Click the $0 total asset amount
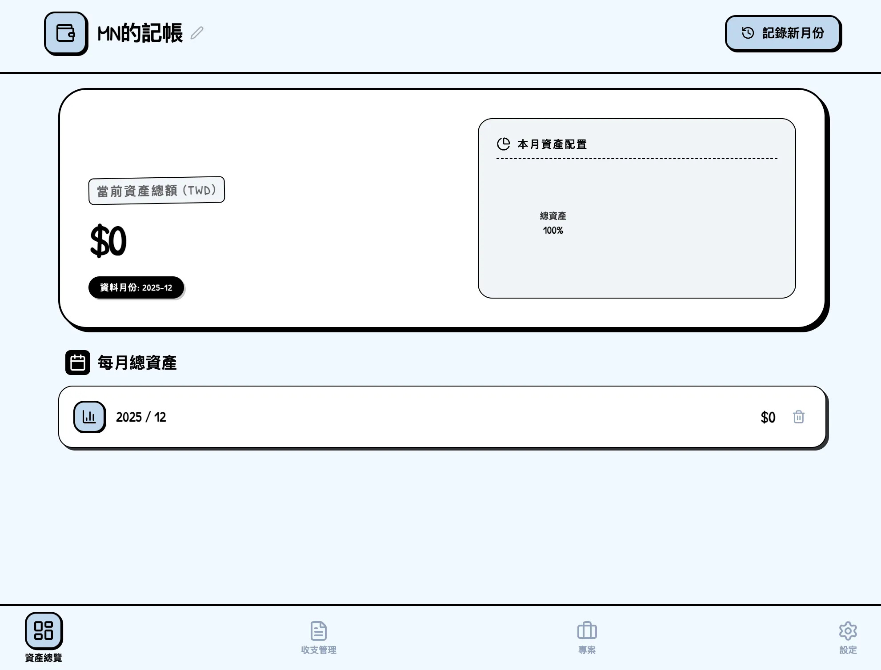Image resolution: width=881 pixels, height=670 pixels. coord(108,241)
